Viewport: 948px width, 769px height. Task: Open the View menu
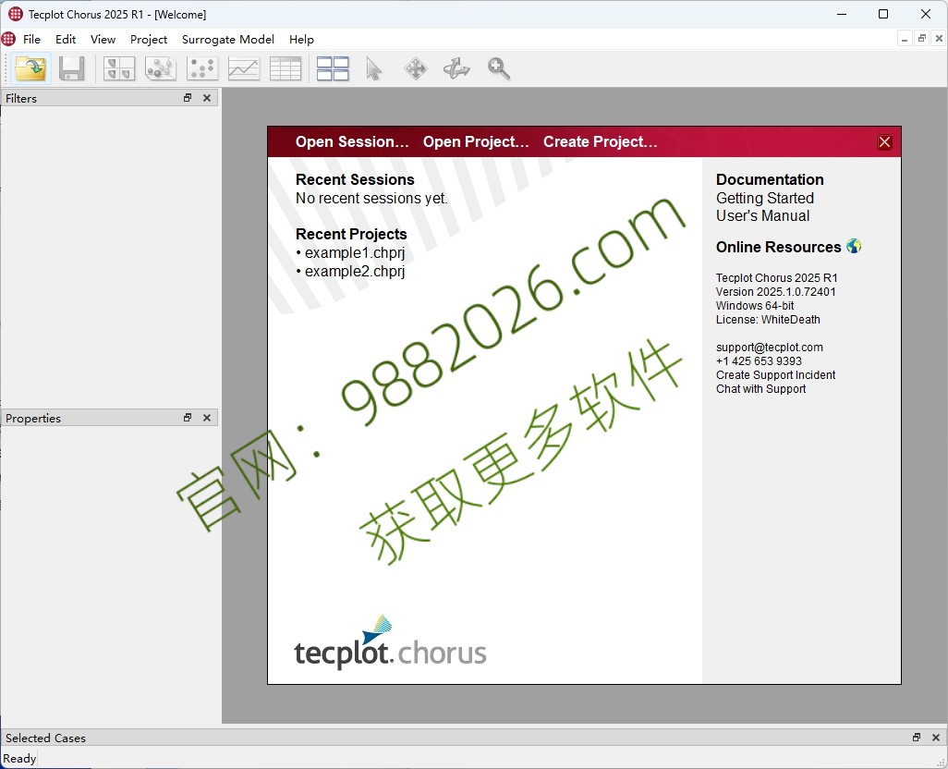pyautogui.click(x=103, y=40)
